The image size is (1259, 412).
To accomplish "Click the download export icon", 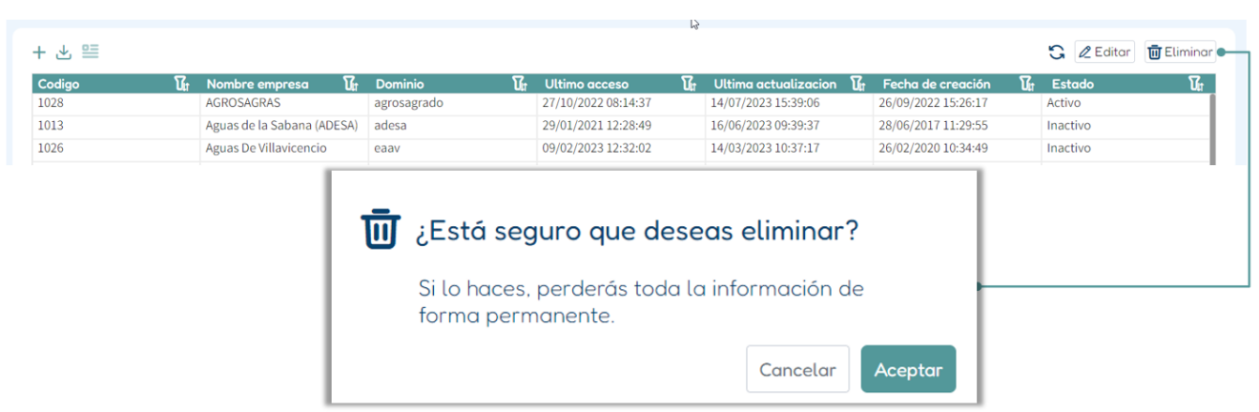I will (x=64, y=51).
